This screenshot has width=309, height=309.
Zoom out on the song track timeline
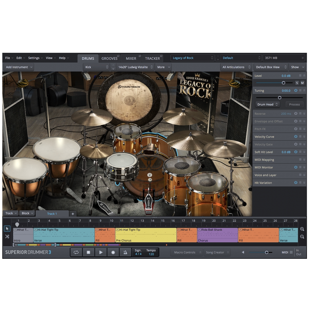point(302,237)
